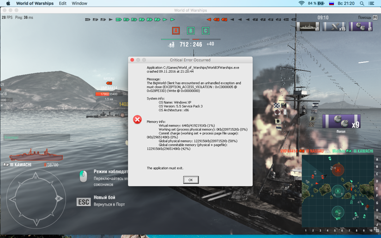
Task: Close the Critical Error Occurred dialog
Action: tap(132, 60)
